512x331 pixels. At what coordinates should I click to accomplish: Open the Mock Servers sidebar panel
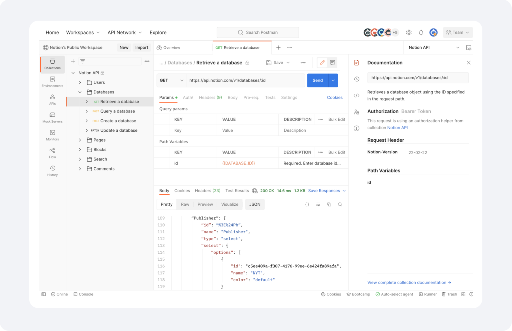[52, 117]
